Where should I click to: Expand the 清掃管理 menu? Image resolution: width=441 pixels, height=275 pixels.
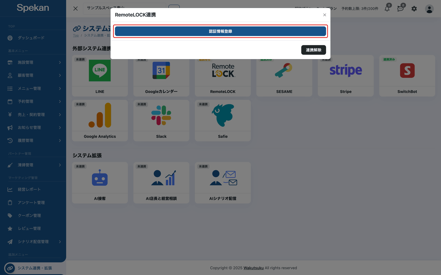33,165
